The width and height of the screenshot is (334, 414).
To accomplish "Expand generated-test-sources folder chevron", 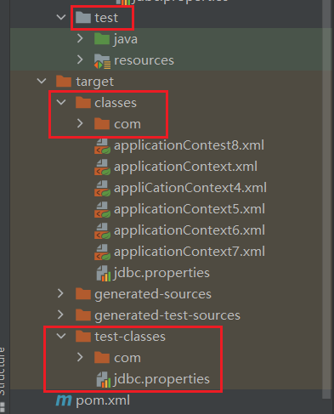I will (x=60, y=315).
